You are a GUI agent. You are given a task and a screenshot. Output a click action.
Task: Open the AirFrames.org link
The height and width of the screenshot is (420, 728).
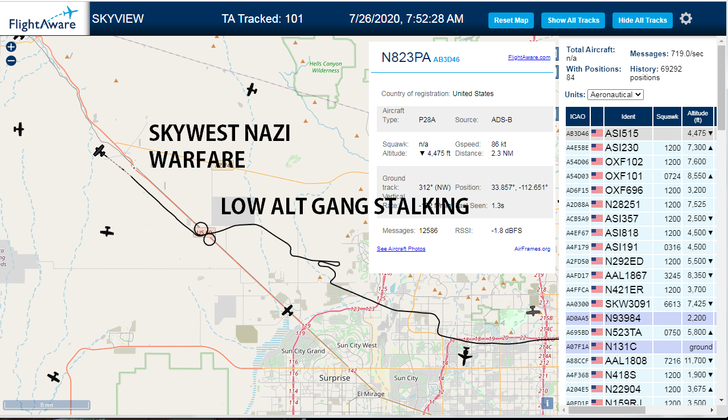(532, 249)
